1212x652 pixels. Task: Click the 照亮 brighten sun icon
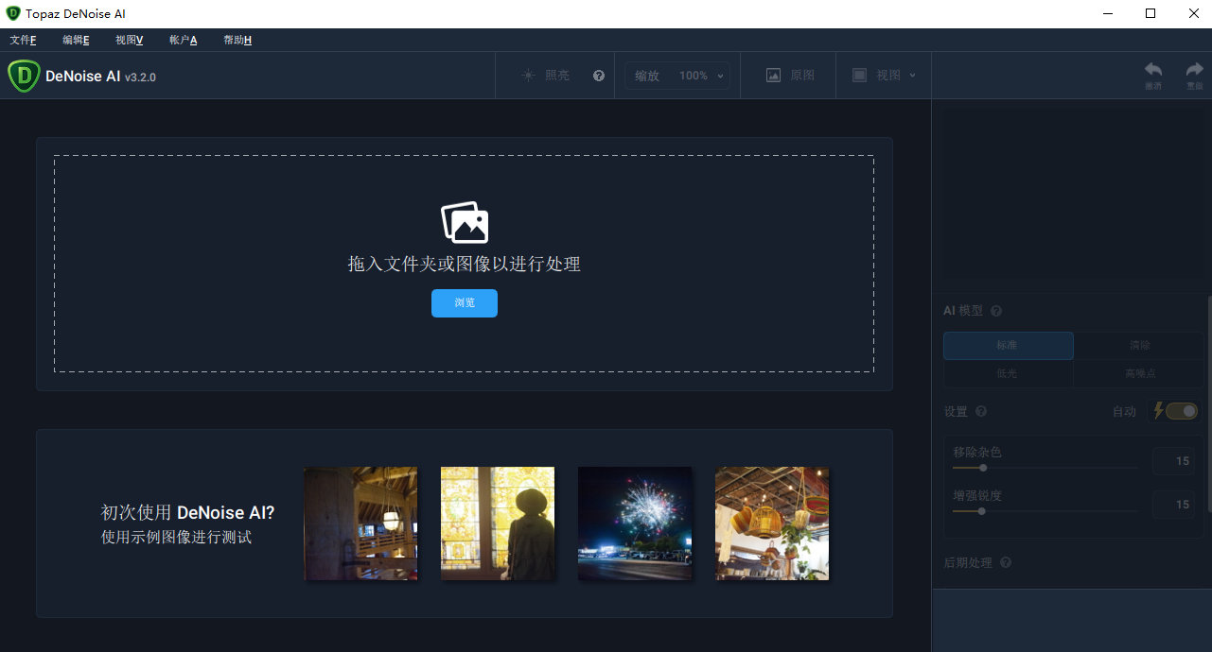[528, 76]
